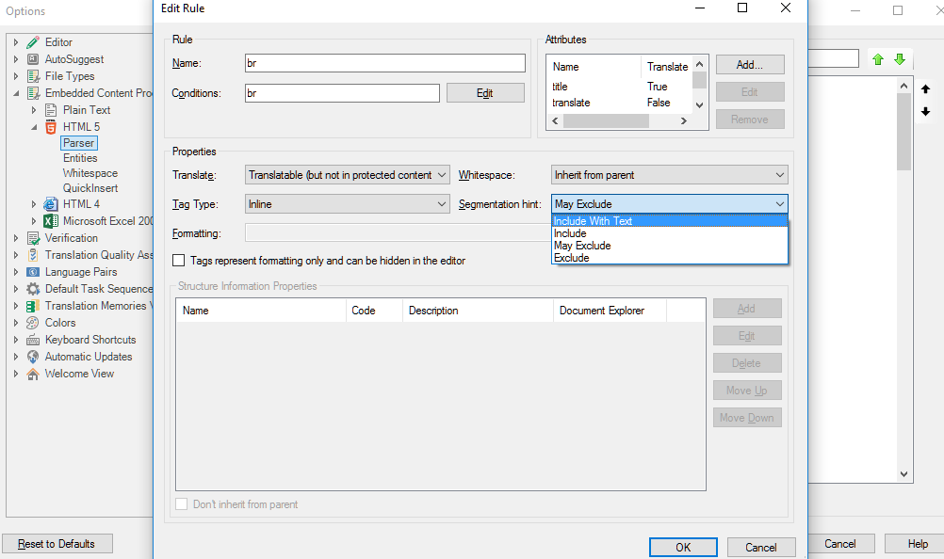The width and height of the screenshot is (944, 559).
Task: Expand the Verification tree node
Action: (x=16, y=238)
